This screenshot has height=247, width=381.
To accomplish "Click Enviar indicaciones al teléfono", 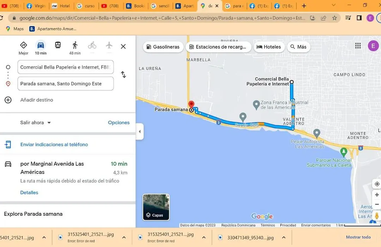I will [54, 144].
